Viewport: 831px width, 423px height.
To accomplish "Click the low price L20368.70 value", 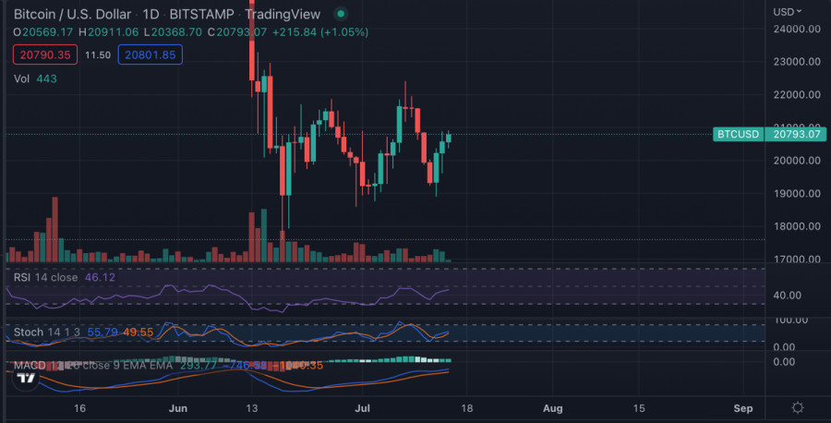I will [x=173, y=31].
